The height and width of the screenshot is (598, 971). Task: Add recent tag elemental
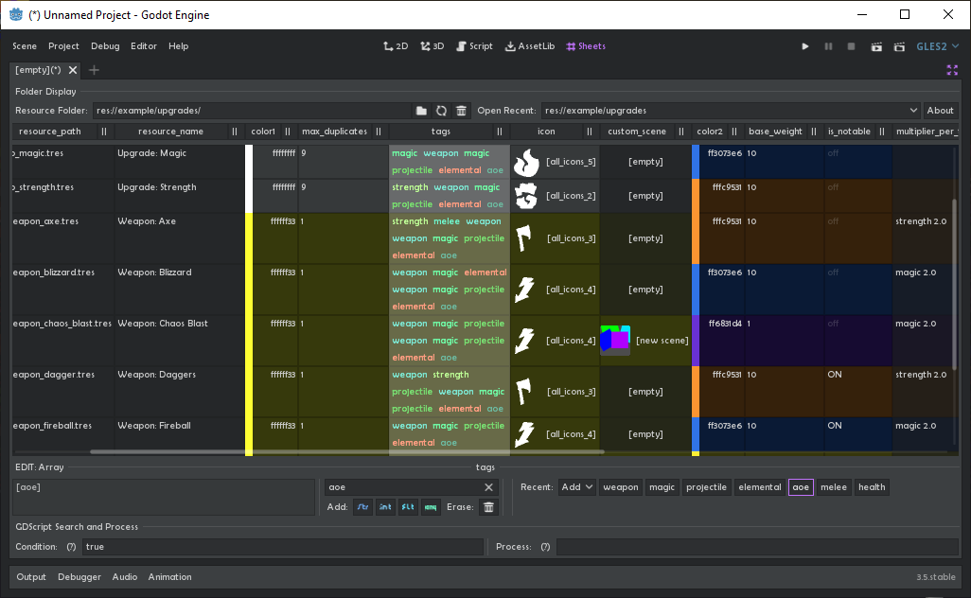(760, 487)
